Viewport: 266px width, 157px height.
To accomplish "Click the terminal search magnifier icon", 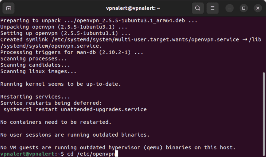I will tap(197, 8).
